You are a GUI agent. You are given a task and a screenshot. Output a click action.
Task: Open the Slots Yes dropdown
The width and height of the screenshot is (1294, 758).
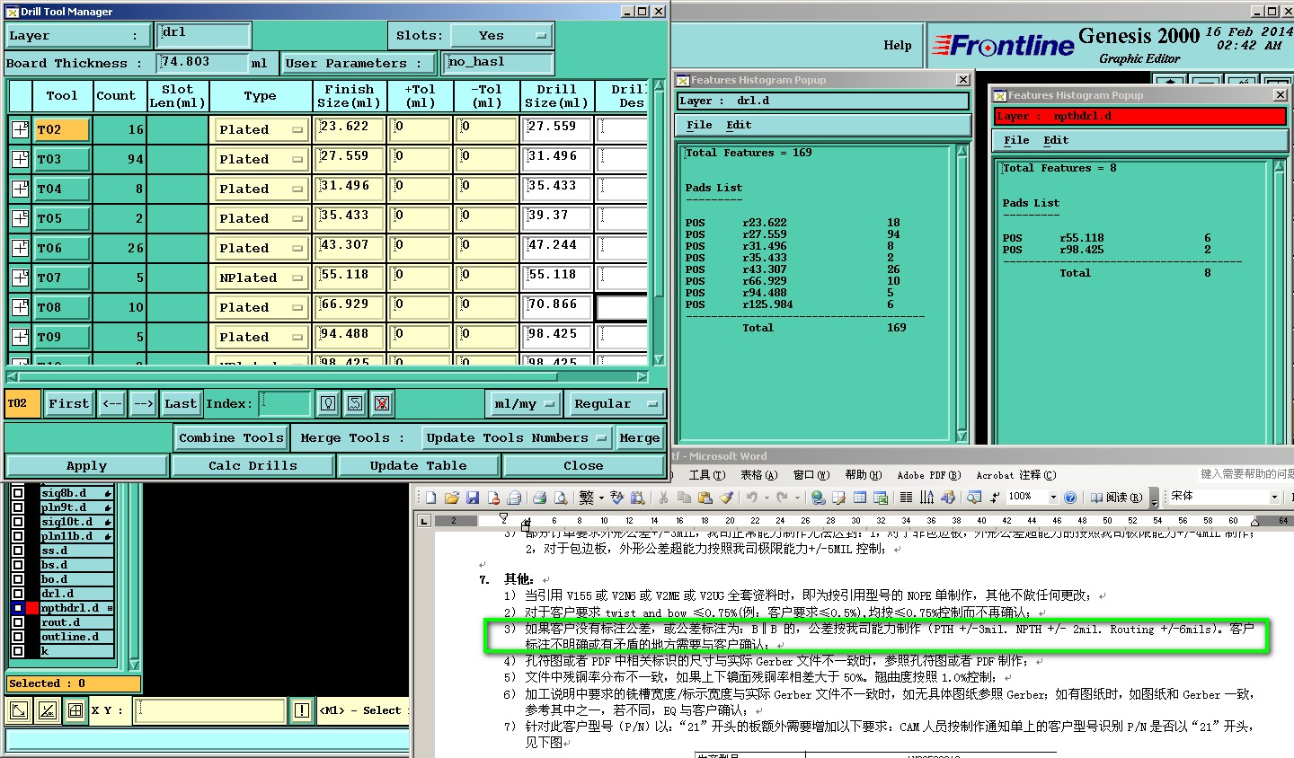coord(501,36)
